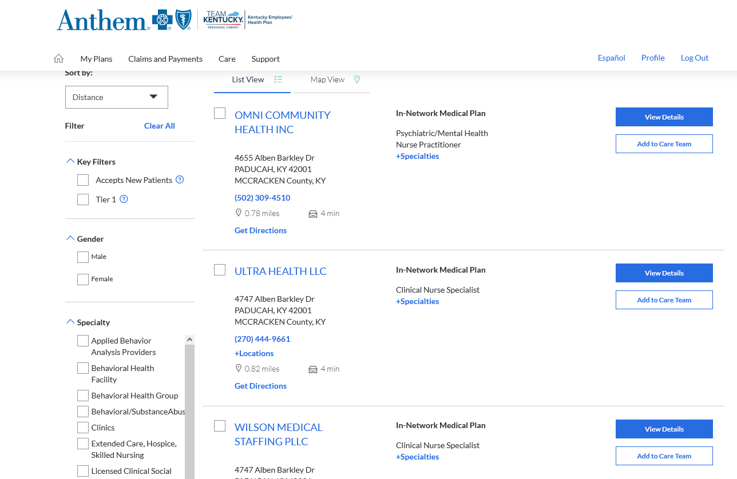Expand +Locations for ULTRA HEALTH LLC

tap(254, 353)
